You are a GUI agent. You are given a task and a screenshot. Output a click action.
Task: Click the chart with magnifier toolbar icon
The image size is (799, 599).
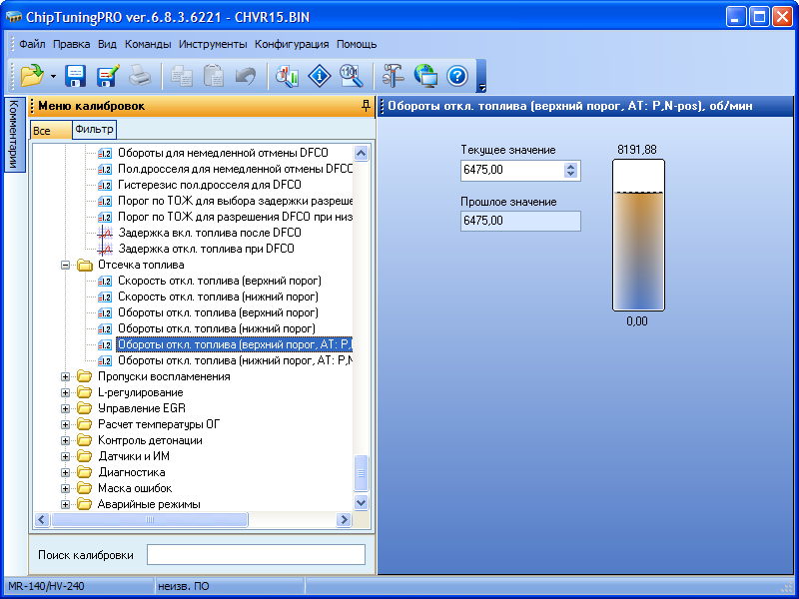point(288,76)
